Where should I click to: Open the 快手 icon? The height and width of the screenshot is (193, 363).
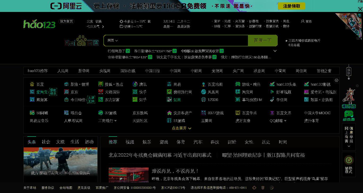pyautogui.click(x=135, y=92)
